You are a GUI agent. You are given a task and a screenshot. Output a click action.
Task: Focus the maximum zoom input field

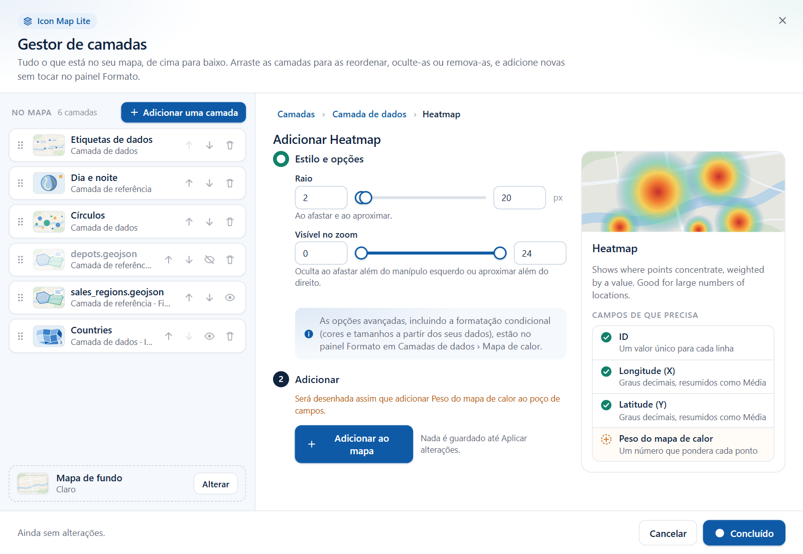pos(540,253)
